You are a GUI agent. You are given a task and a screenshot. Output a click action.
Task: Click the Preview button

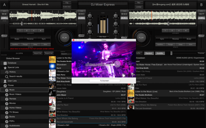click(201, 53)
